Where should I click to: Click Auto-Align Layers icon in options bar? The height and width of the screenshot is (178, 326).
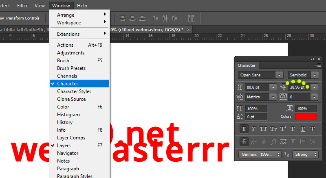[x=191, y=18]
